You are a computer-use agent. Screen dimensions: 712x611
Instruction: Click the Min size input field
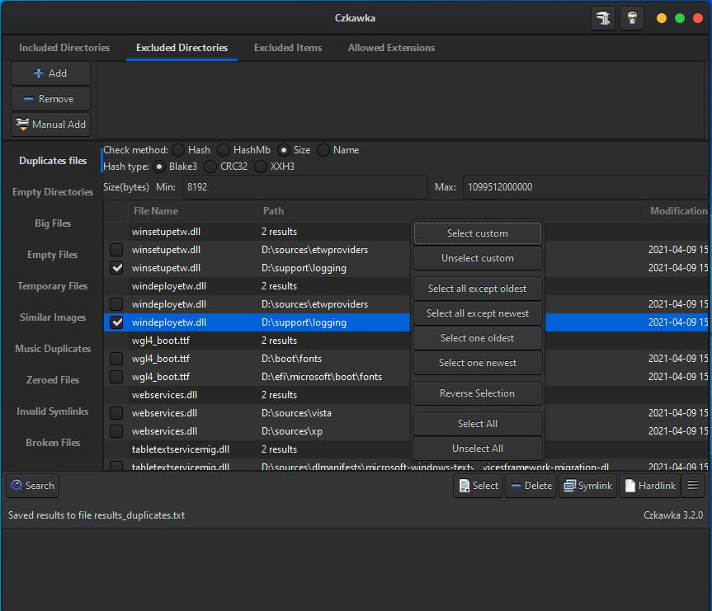point(304,187)
